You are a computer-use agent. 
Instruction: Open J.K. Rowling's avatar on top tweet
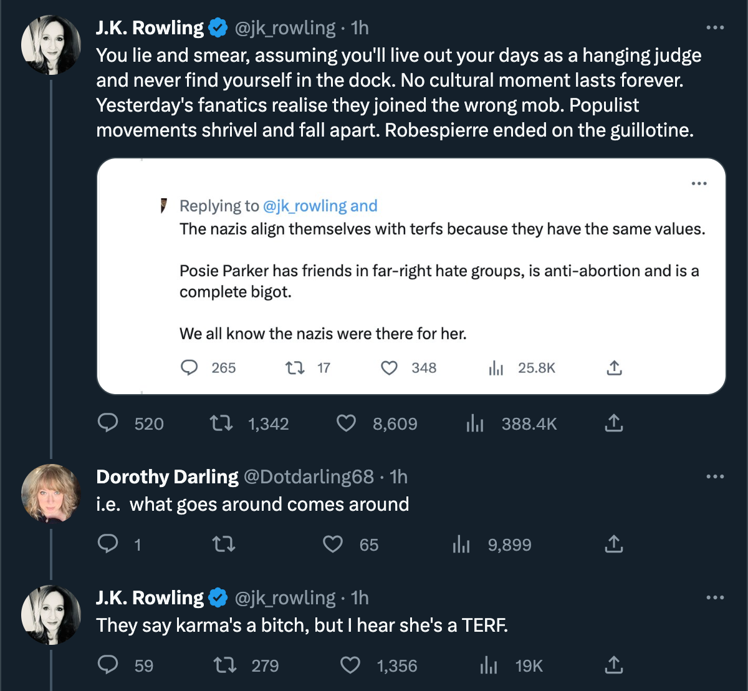tap(51, 45)
